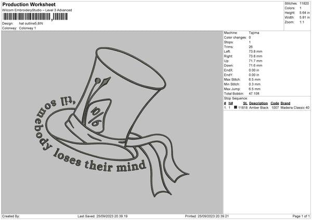Screen dimensions: 312x220
Task: Click the 'Amber Black' thread description
Action: click(258, 107)
